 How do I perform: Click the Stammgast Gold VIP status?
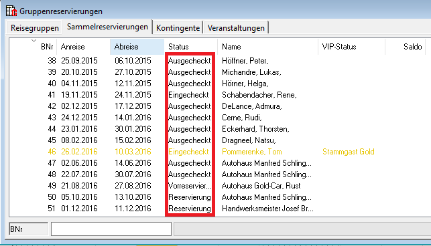[349, 152]
